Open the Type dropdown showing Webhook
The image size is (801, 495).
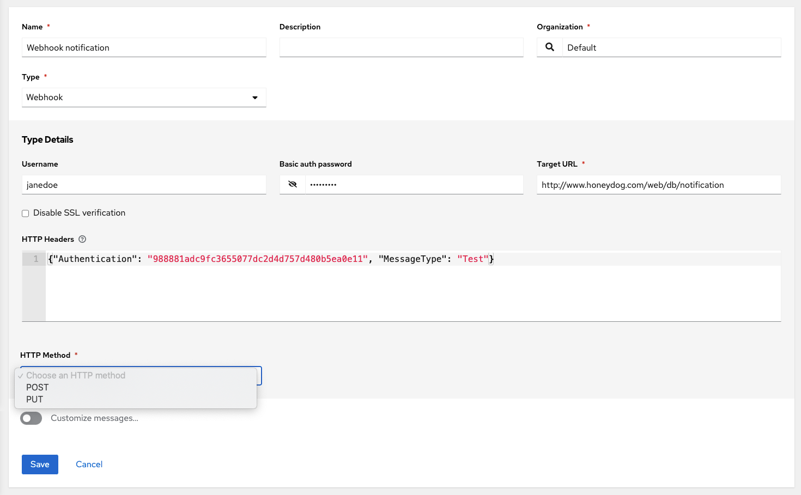click(x=144, y=97)
